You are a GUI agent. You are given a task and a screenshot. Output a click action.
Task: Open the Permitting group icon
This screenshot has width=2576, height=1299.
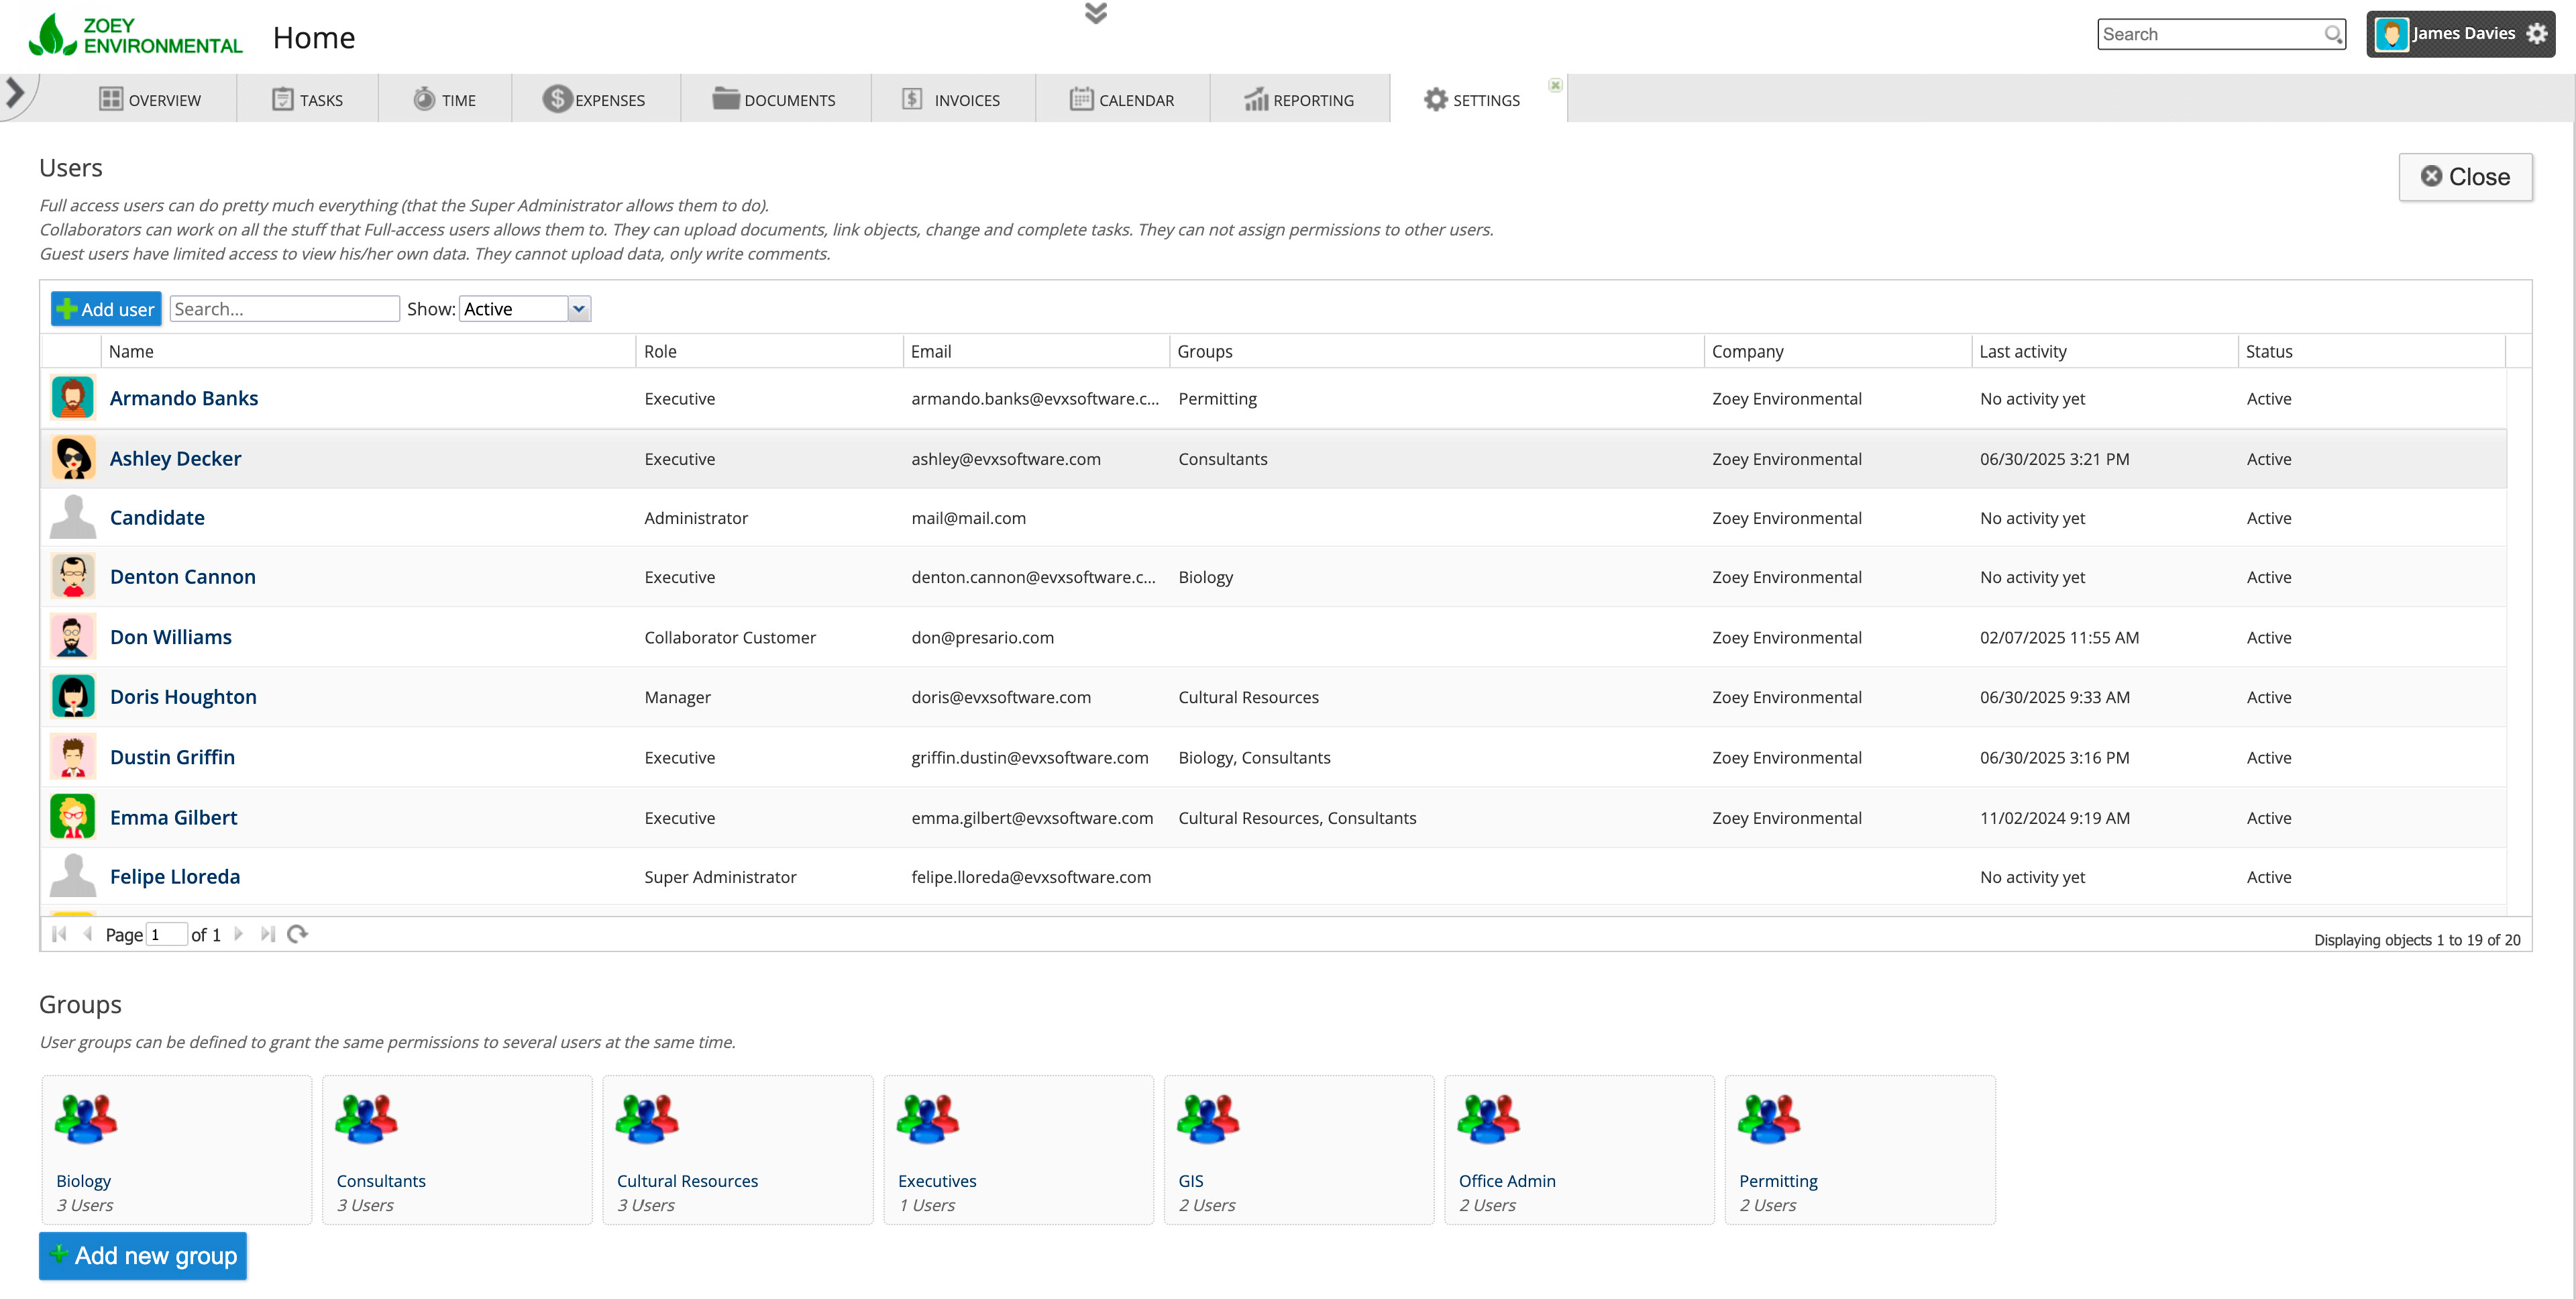[1768, 1119]
